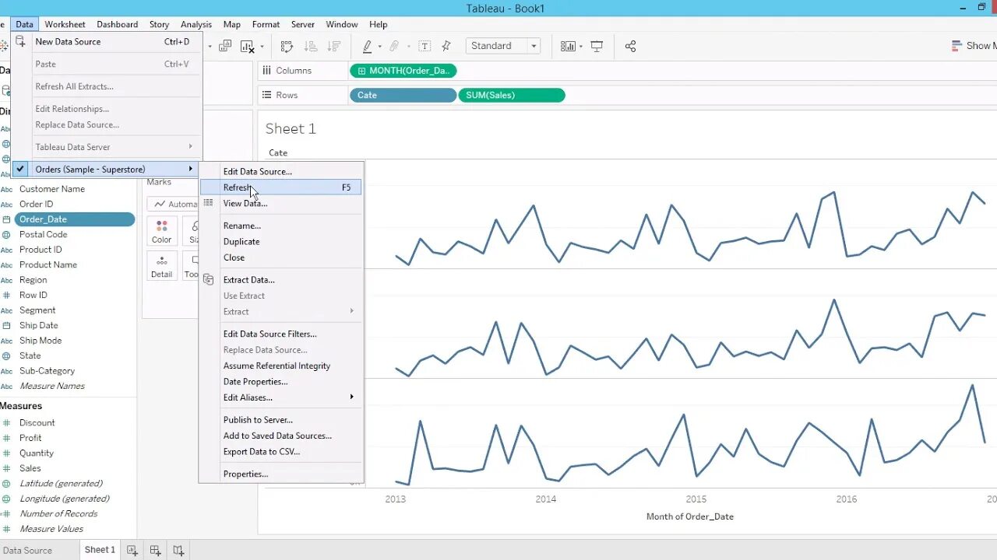Toggle the Use Extract menu option
Screen dimensions: 997x560
point(244,296)
